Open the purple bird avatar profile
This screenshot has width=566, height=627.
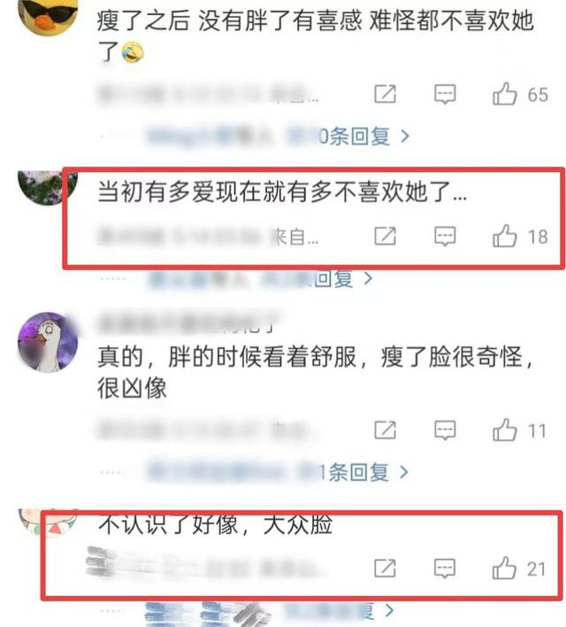pyautogui.click(x=49, y=343)
